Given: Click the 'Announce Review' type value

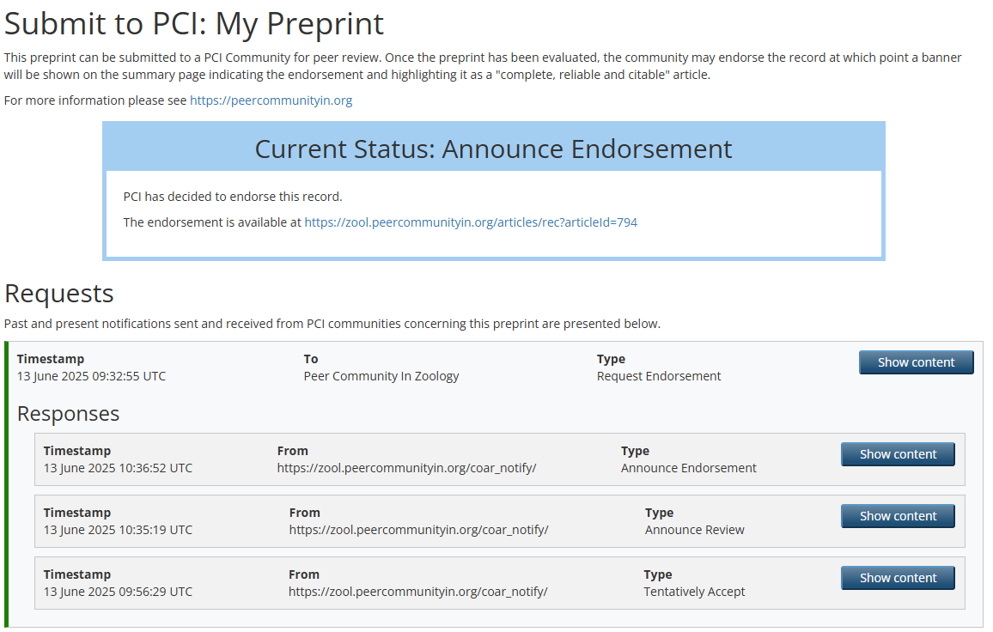Looking at the screenshot, I should tap(694, 530).
